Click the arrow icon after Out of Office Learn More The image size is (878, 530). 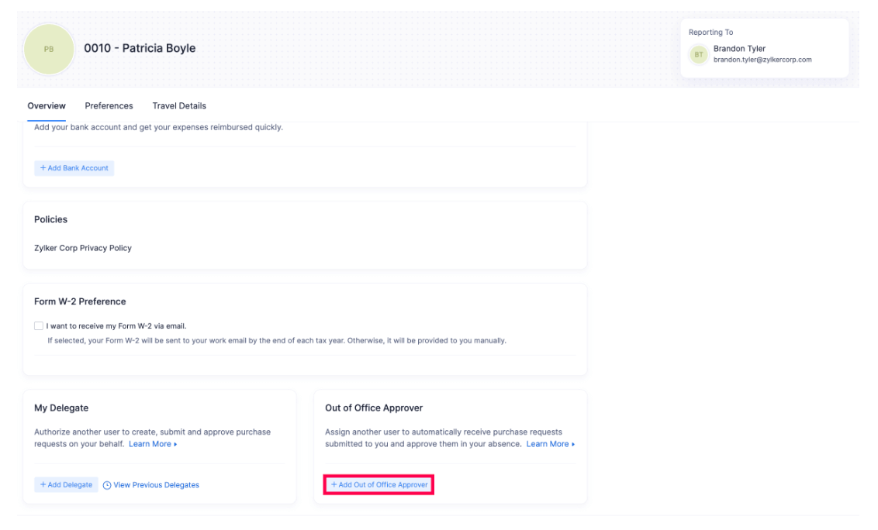pyautogui.click(x=573, y=444)
